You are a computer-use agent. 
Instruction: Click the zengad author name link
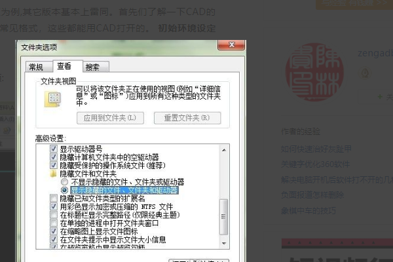click(375, 53)
